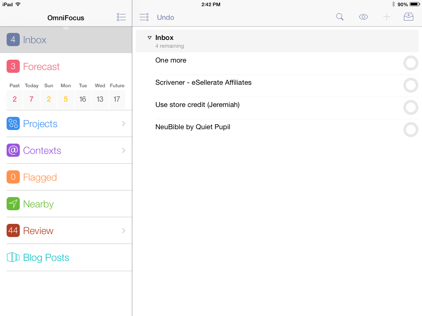Screen dimensions: 422x316
Task: Select the "Scrivener - eSellerate Affiliates" task row
Action: (x=247, y=82)
